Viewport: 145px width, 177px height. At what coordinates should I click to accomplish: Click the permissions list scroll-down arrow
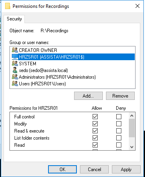tap(132, 147)
